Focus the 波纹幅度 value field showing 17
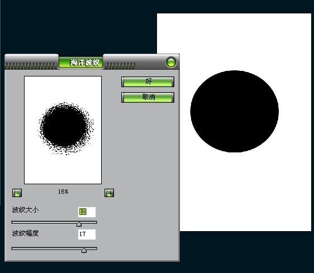314x273 pixels. point(87,234)
